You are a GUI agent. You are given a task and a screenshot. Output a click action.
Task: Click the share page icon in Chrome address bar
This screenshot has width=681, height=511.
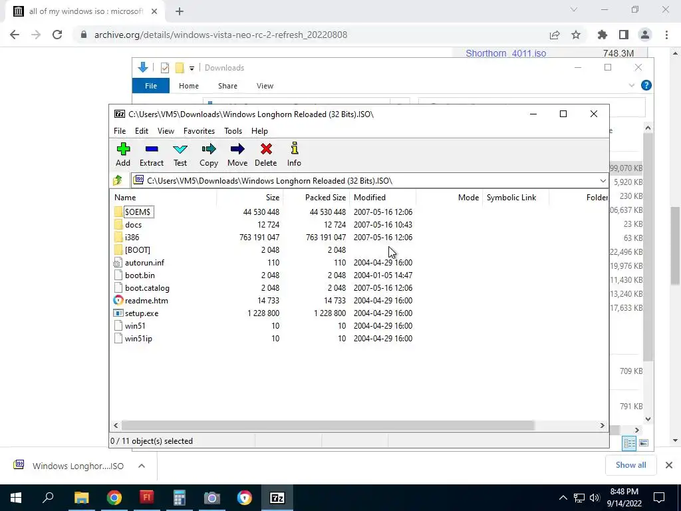coord(555,35)
